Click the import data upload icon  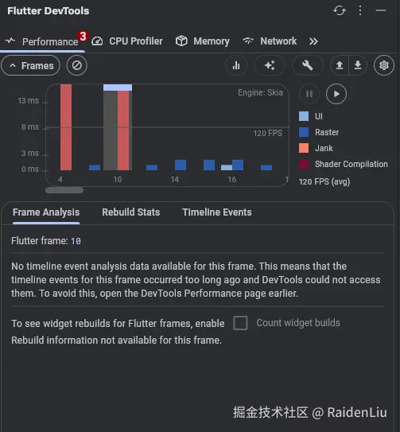click(340, 65)
